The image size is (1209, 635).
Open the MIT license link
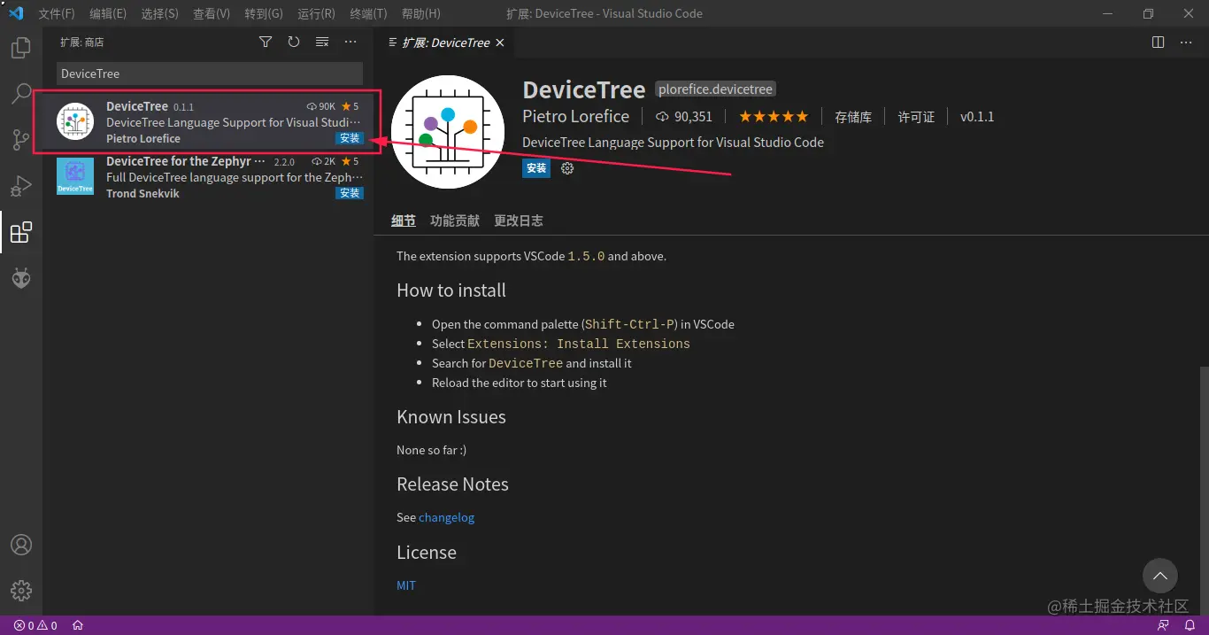tap(406, 585)
